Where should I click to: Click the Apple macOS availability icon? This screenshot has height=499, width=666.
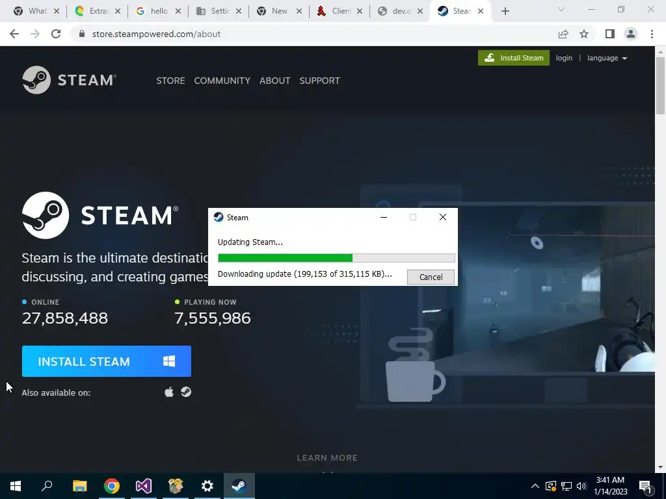click(169, 392)
